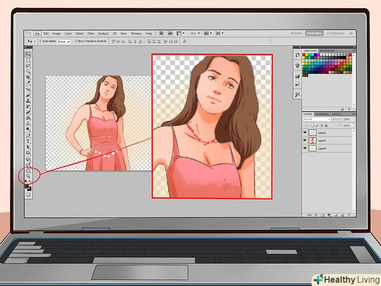Hide Layer2 using its eye icon

(x=305, y=133)
